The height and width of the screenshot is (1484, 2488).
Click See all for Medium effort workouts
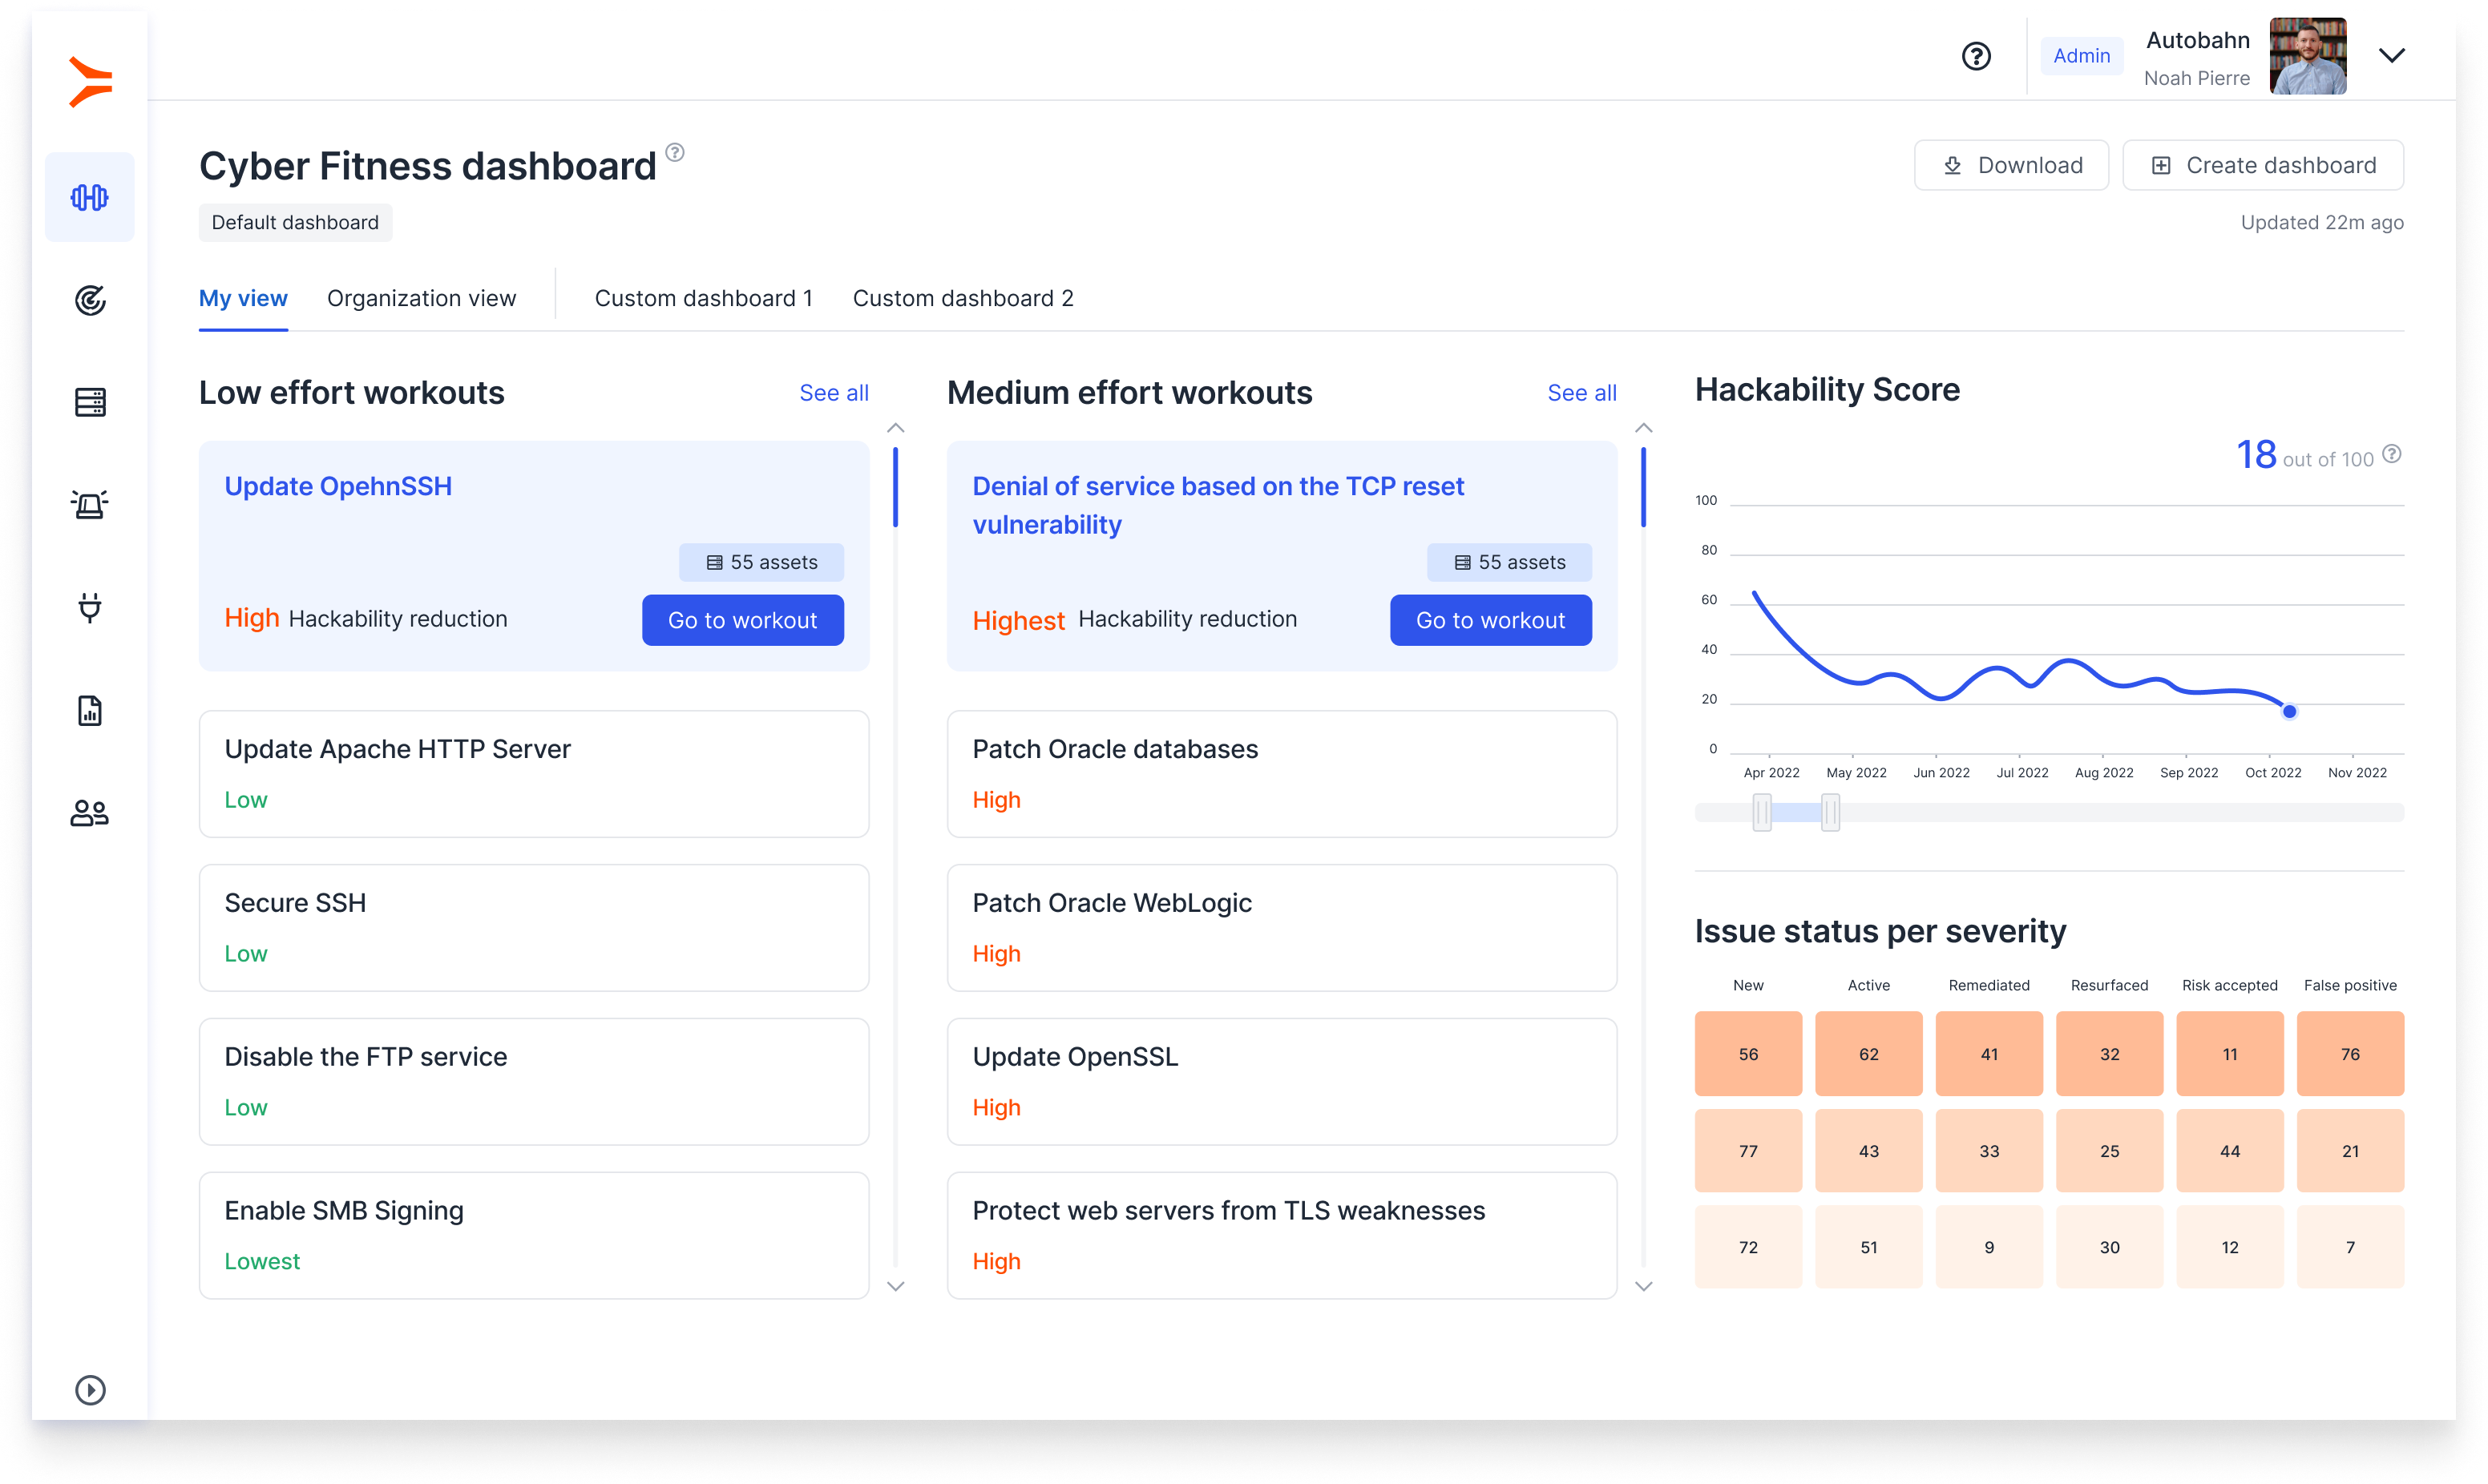point(1581,393)
